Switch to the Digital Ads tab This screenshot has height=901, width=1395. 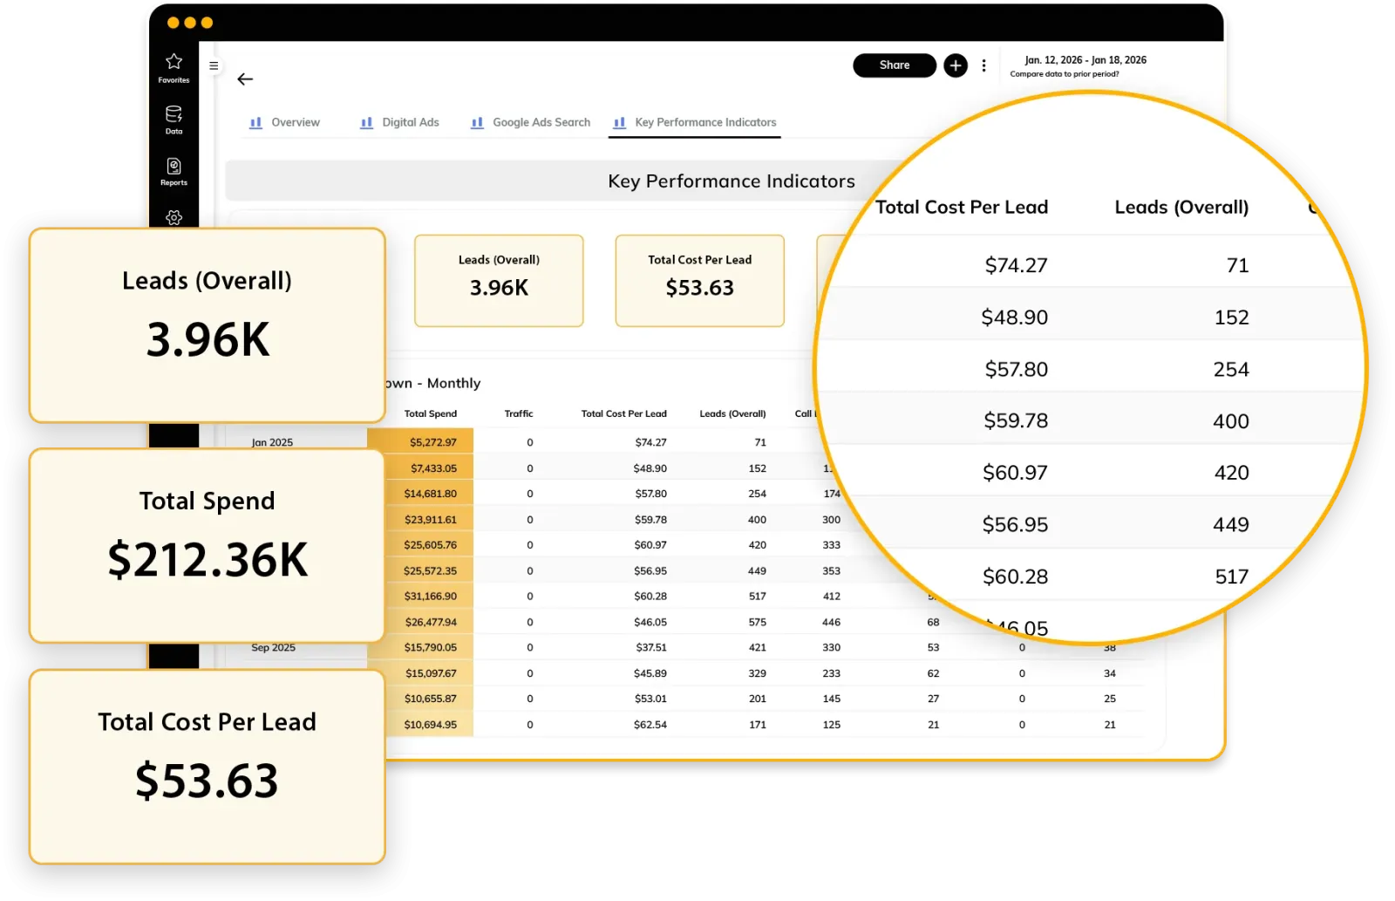399,122
